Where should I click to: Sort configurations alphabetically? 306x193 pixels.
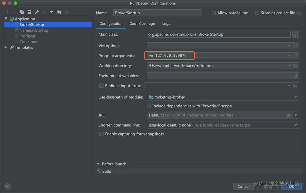point(67,12)
